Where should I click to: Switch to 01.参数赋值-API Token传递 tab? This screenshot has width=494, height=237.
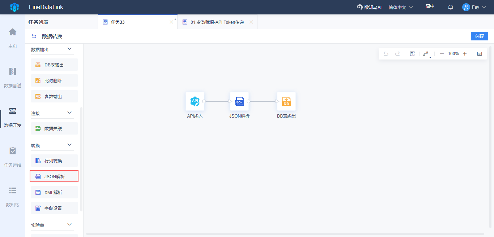coord(217,22)
